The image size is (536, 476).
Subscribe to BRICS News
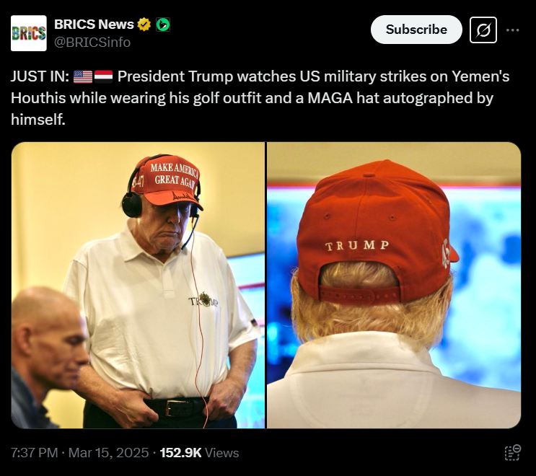click(x=416, y=30)
